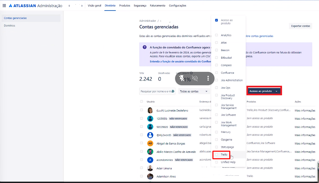Viewport: 319px width, 183px height.
Task: Click avatar of 120595lb user
Action: [150, 119]
